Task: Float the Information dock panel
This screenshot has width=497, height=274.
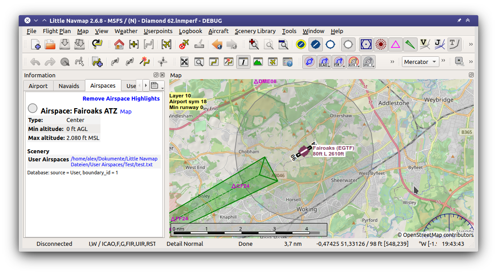Action: click(156, 75)
